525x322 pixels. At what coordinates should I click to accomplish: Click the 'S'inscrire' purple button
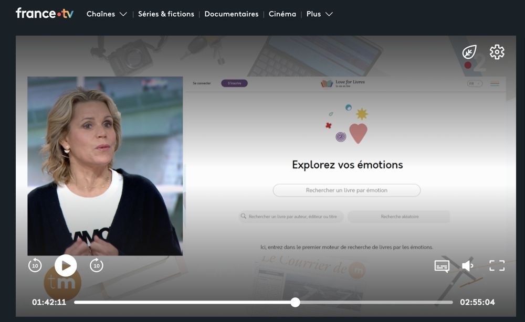pyautogui.click(x=234, y=83)
